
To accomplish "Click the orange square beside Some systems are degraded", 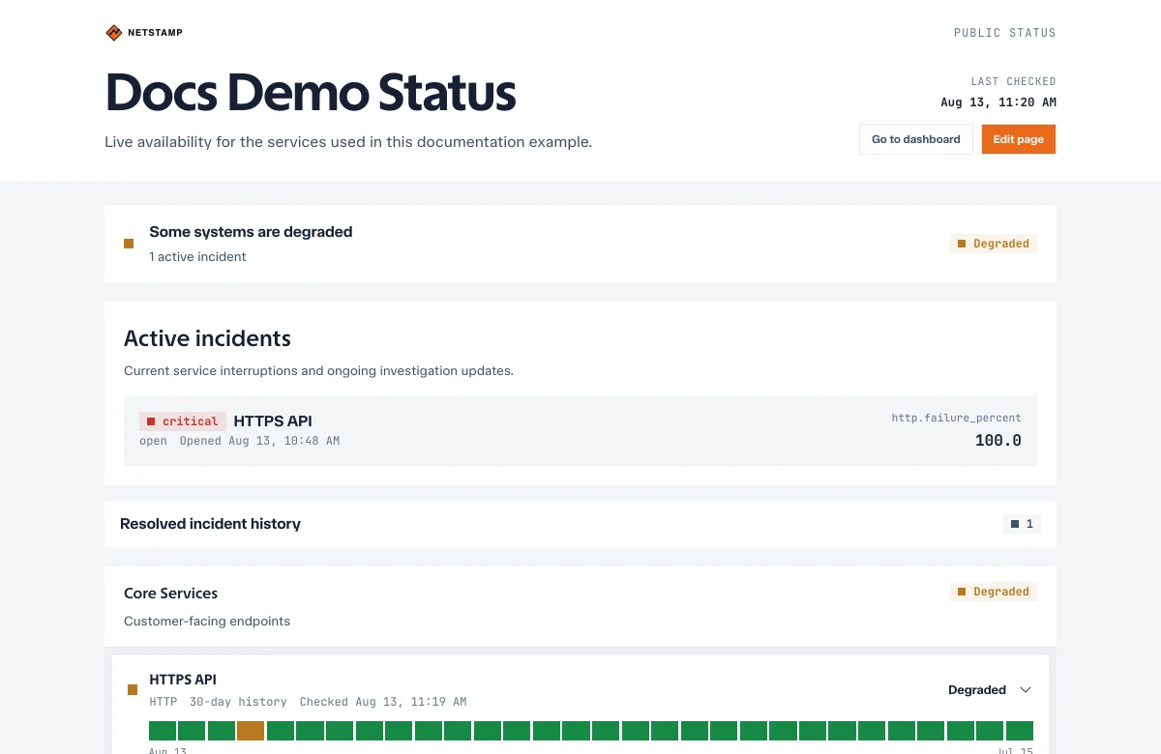I will pyautogui.click(x=129, y=244).
